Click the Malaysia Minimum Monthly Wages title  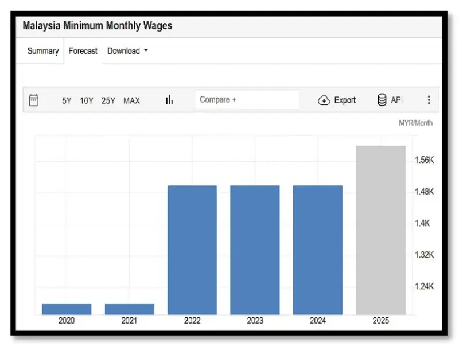pos(98,26)
